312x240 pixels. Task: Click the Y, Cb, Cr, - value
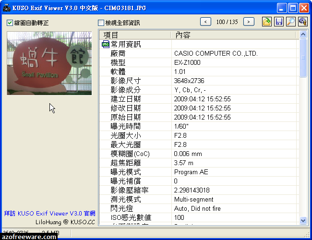point(190,90)
